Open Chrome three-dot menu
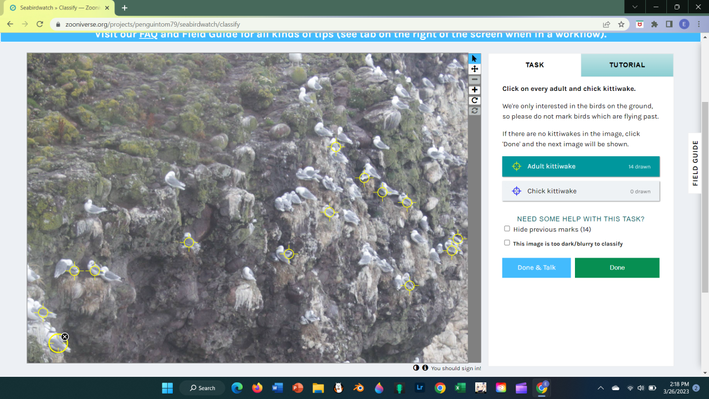The height and width of the screenshot is (399, 709). [x=698, y=24]
